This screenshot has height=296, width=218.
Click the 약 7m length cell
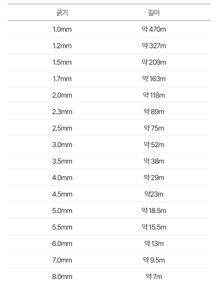154,277
